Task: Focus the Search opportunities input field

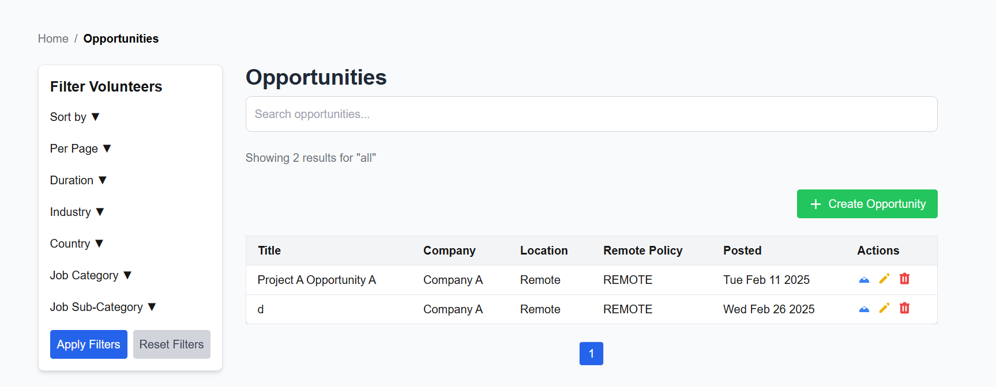Action: coord(591,114)
